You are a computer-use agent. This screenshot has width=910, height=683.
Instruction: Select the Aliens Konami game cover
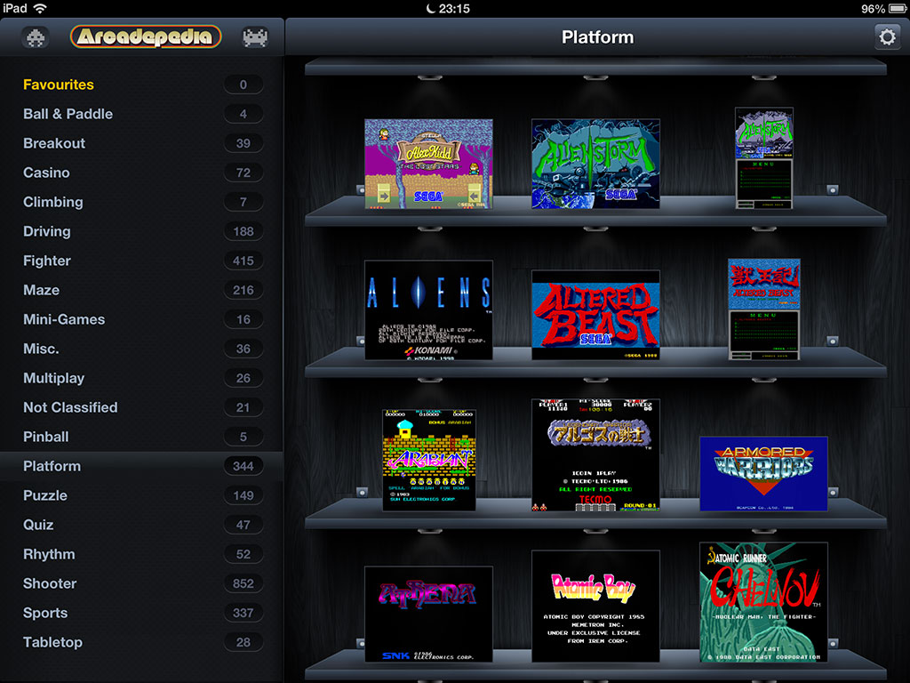pos(428,309)
